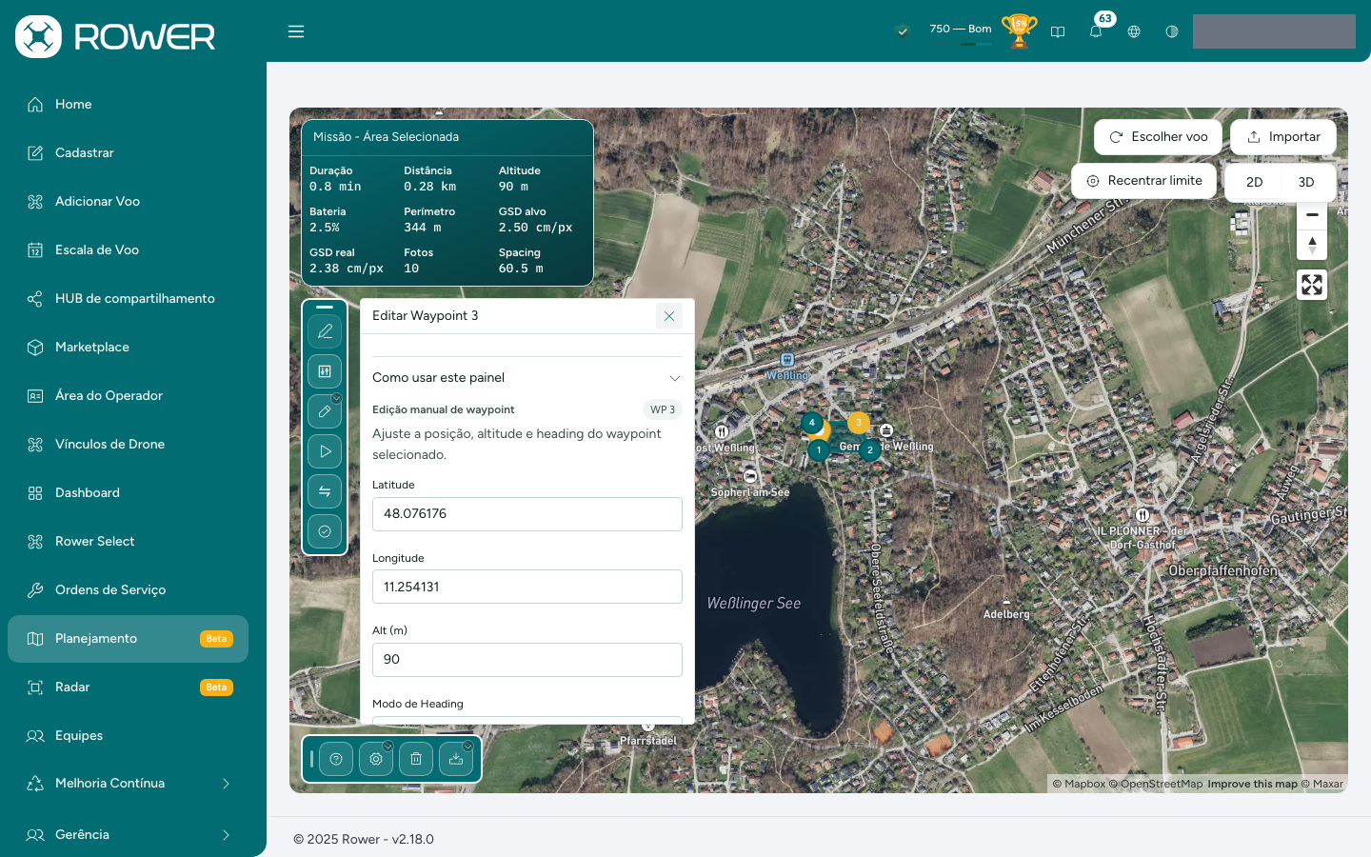
Task: Click the Área do Operador icon
Action: click(x=35, y=396)
